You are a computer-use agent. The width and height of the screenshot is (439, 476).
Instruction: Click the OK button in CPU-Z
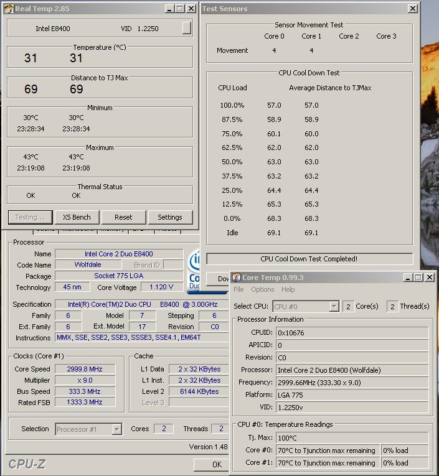point(212,464)
